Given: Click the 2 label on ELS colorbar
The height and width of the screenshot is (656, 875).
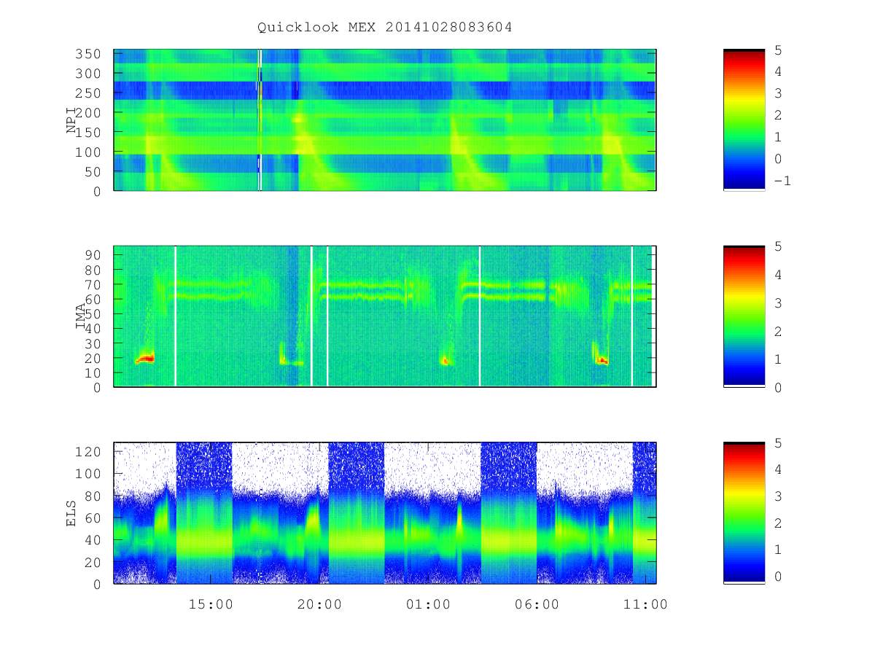Looking at the screenshot, I should click(777, 523).
